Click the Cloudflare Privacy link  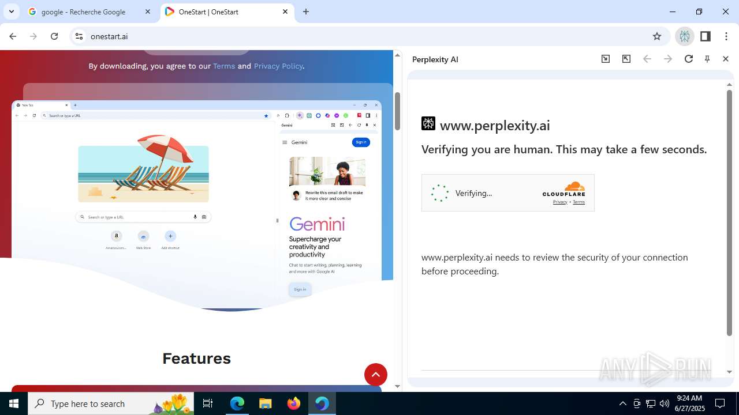(x=560, y=202)
